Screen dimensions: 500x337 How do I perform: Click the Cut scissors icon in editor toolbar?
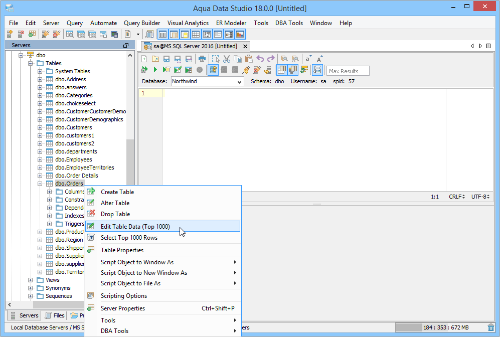pyautogui.click(x=227, y=59)
